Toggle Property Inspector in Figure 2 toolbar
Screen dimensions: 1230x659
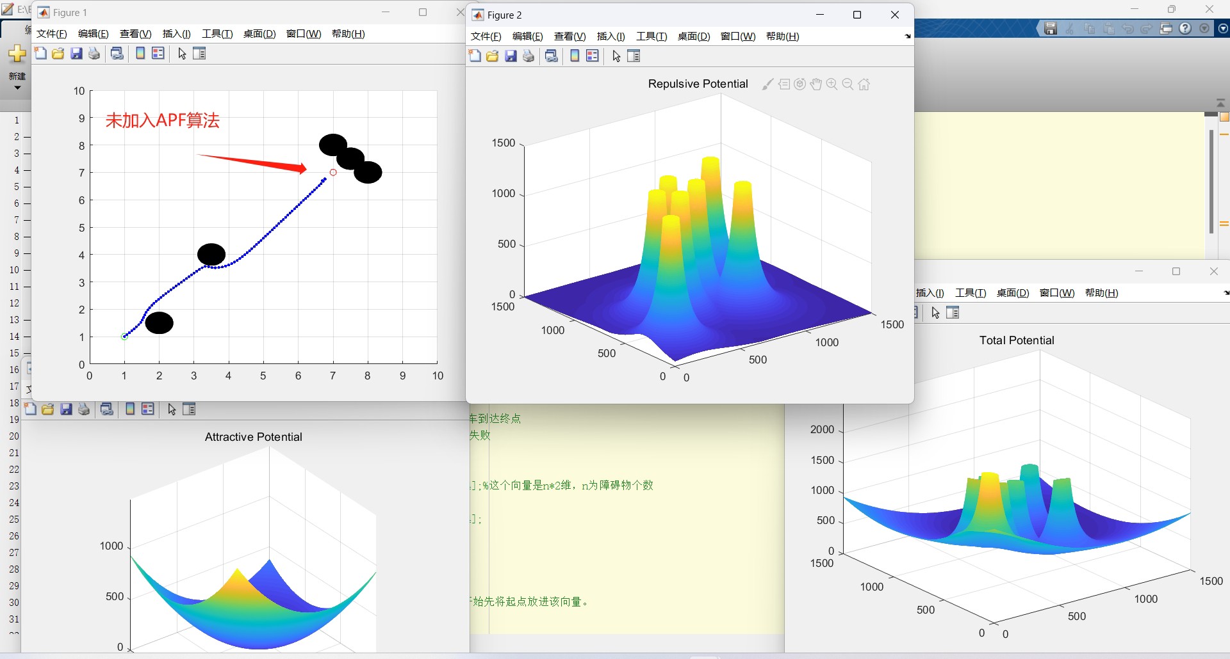pyautogui.click(x=634, y=56)
